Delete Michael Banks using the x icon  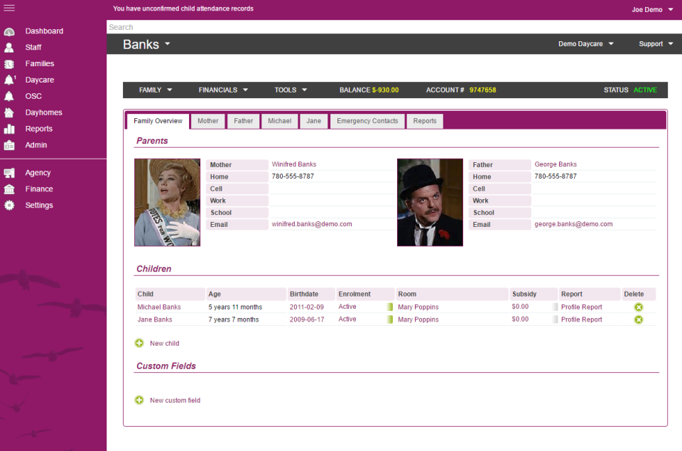pyautogui.click(x=639, y=307)
